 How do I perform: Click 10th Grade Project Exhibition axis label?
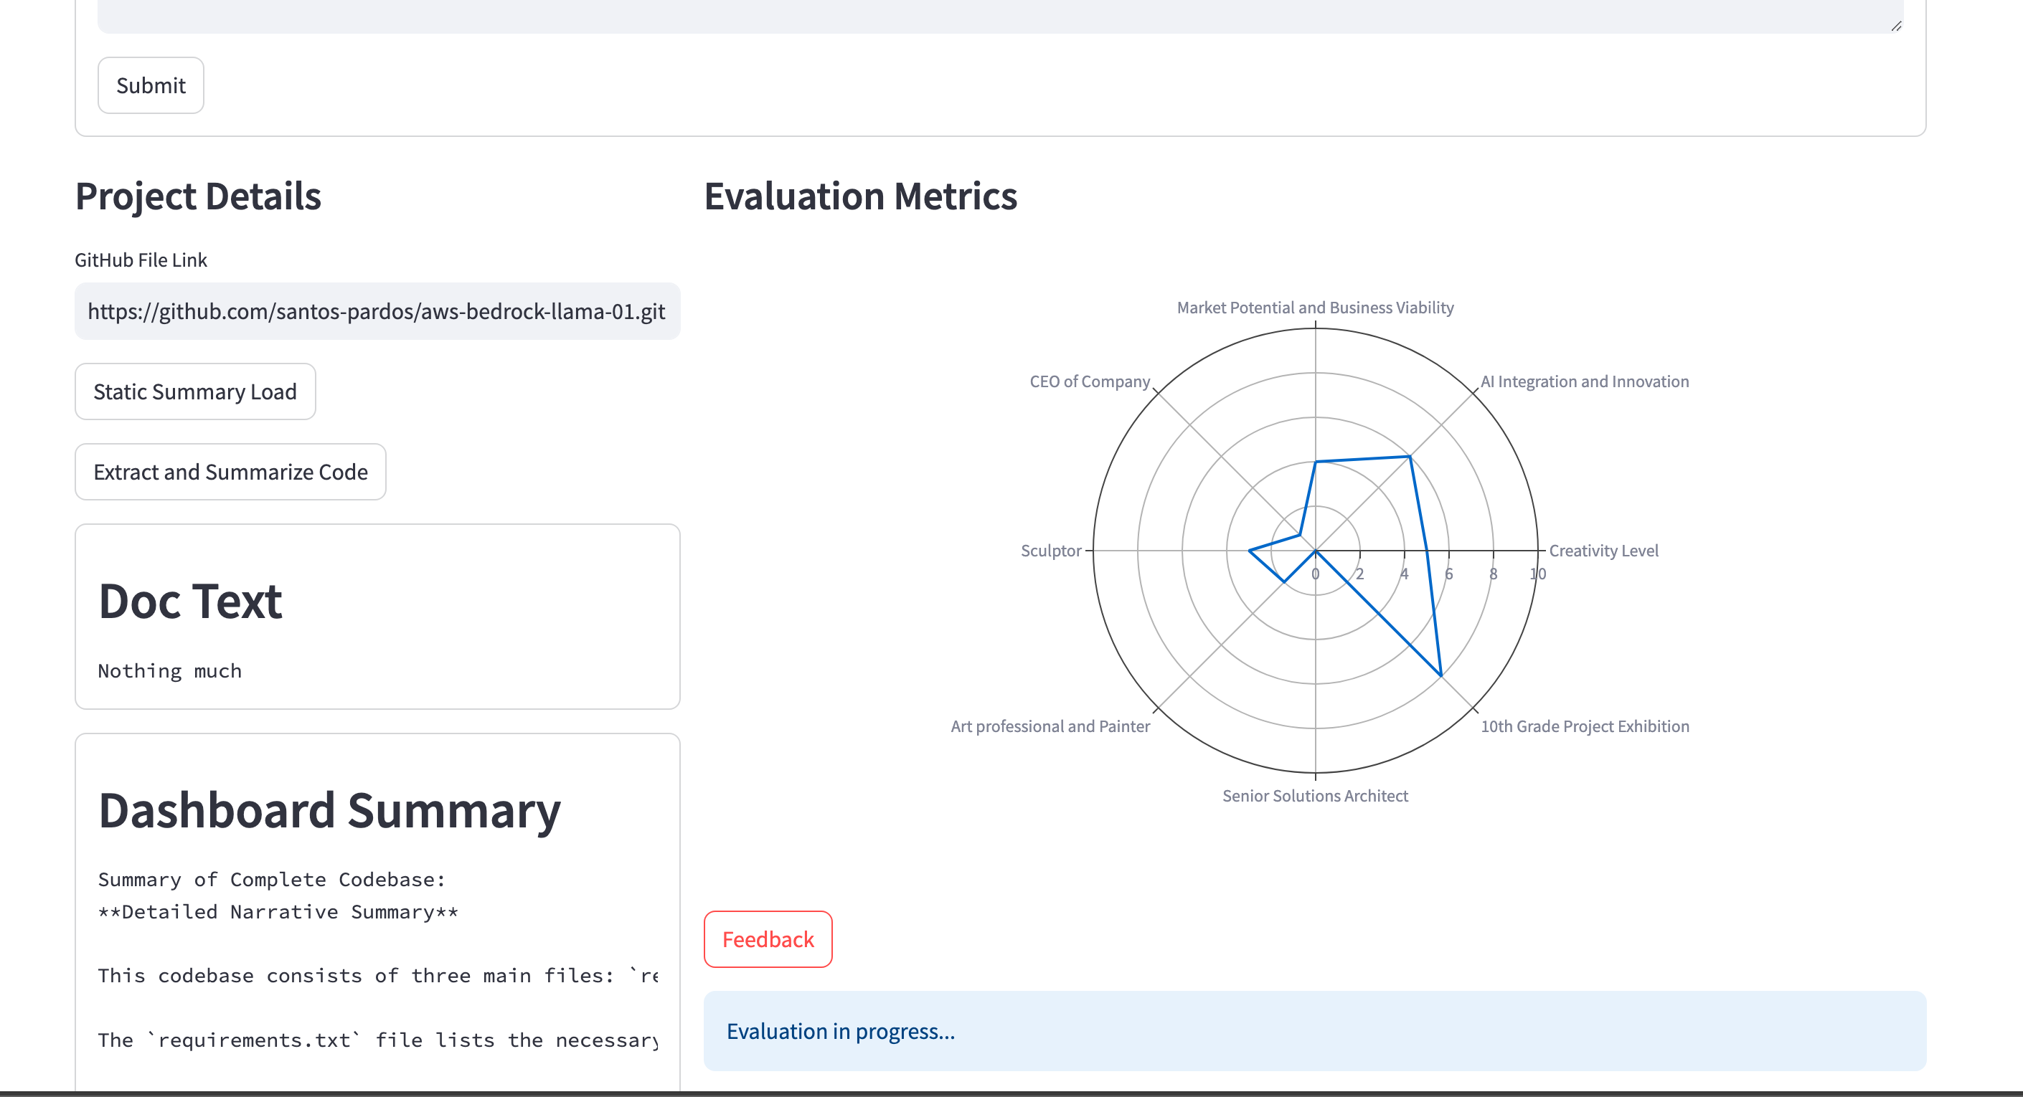pyautogui.click(x=1584, y=726)
